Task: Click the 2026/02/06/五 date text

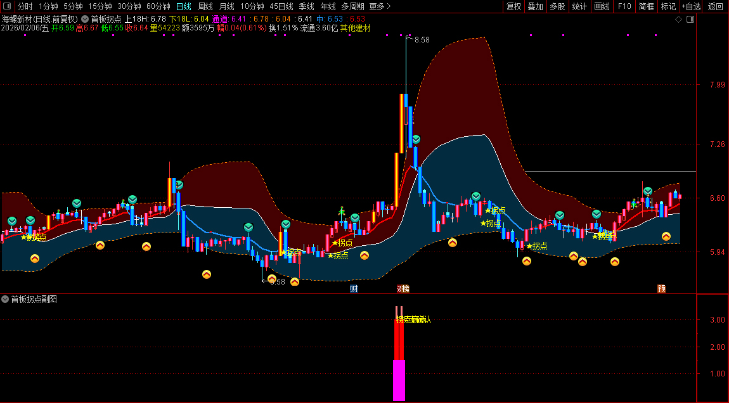Action: 25,28
